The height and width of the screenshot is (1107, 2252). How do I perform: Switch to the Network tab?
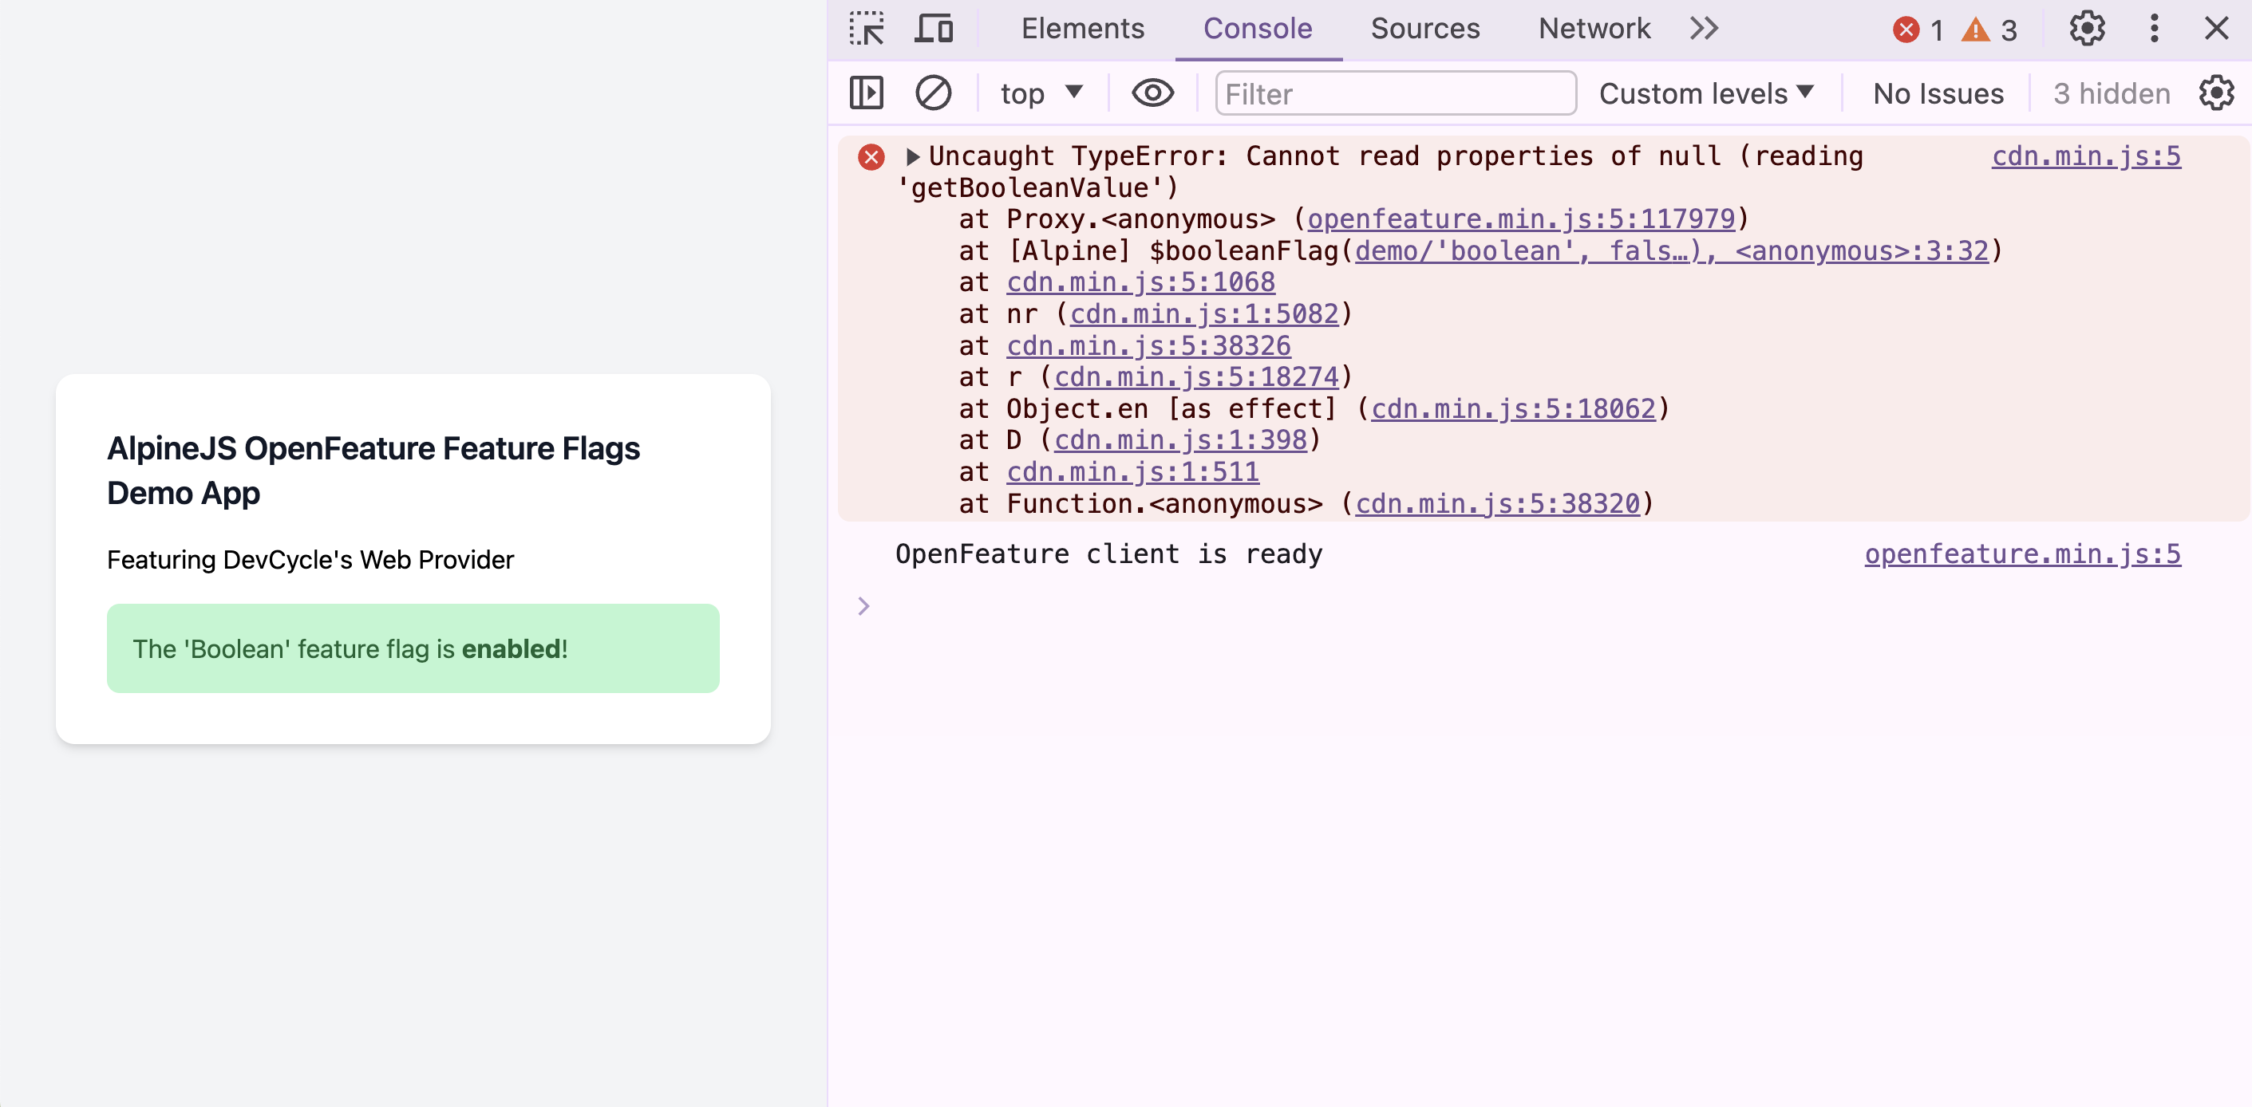tap(1594, 29)
